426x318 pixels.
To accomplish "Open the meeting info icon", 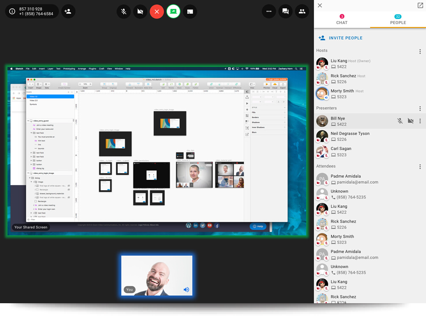I will point(12,11).
